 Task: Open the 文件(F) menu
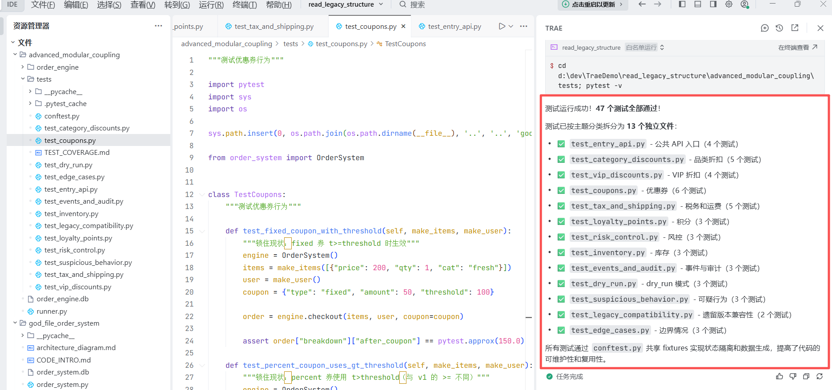point(43,4)
